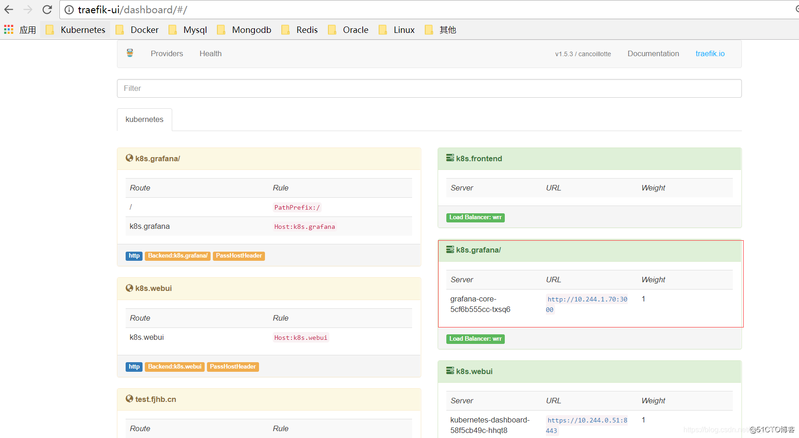
Task: Click the Backend:k8s.webui badge
Action: pyautogui.click(x=175, y=367)
